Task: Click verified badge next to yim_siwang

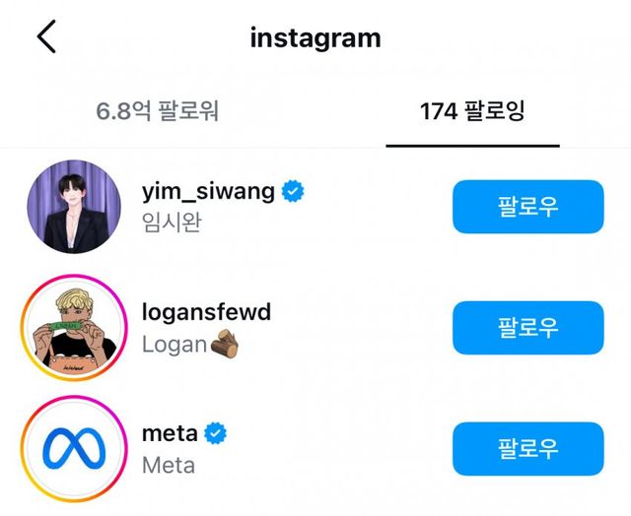Action: pos(293,192)
